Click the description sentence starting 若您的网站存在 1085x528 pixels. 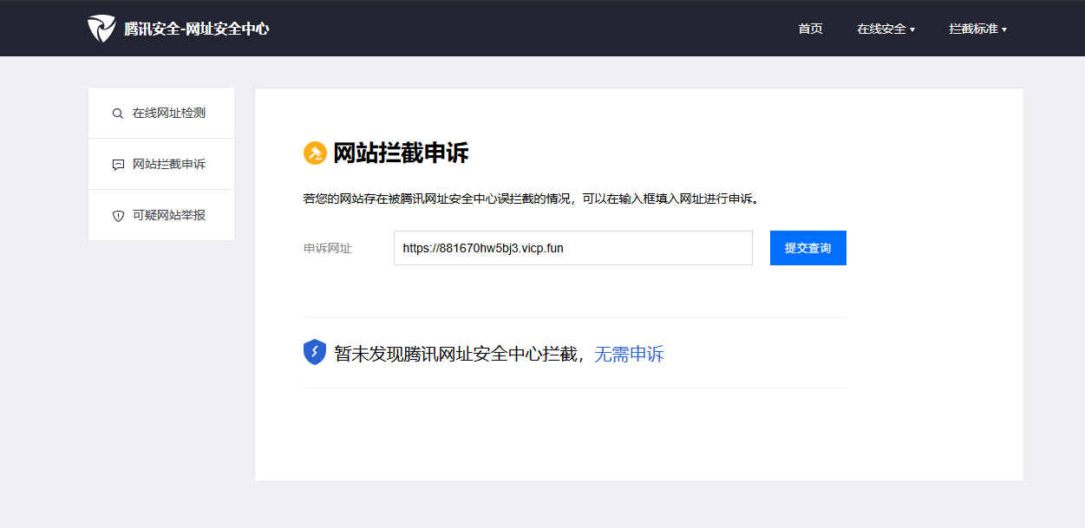coord(533,199)
